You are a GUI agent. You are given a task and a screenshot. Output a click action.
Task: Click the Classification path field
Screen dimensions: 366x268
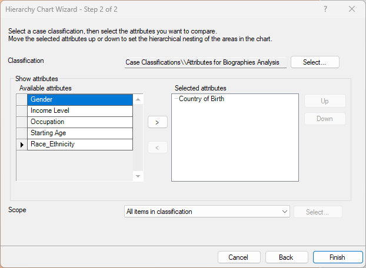tap(205, 62)
